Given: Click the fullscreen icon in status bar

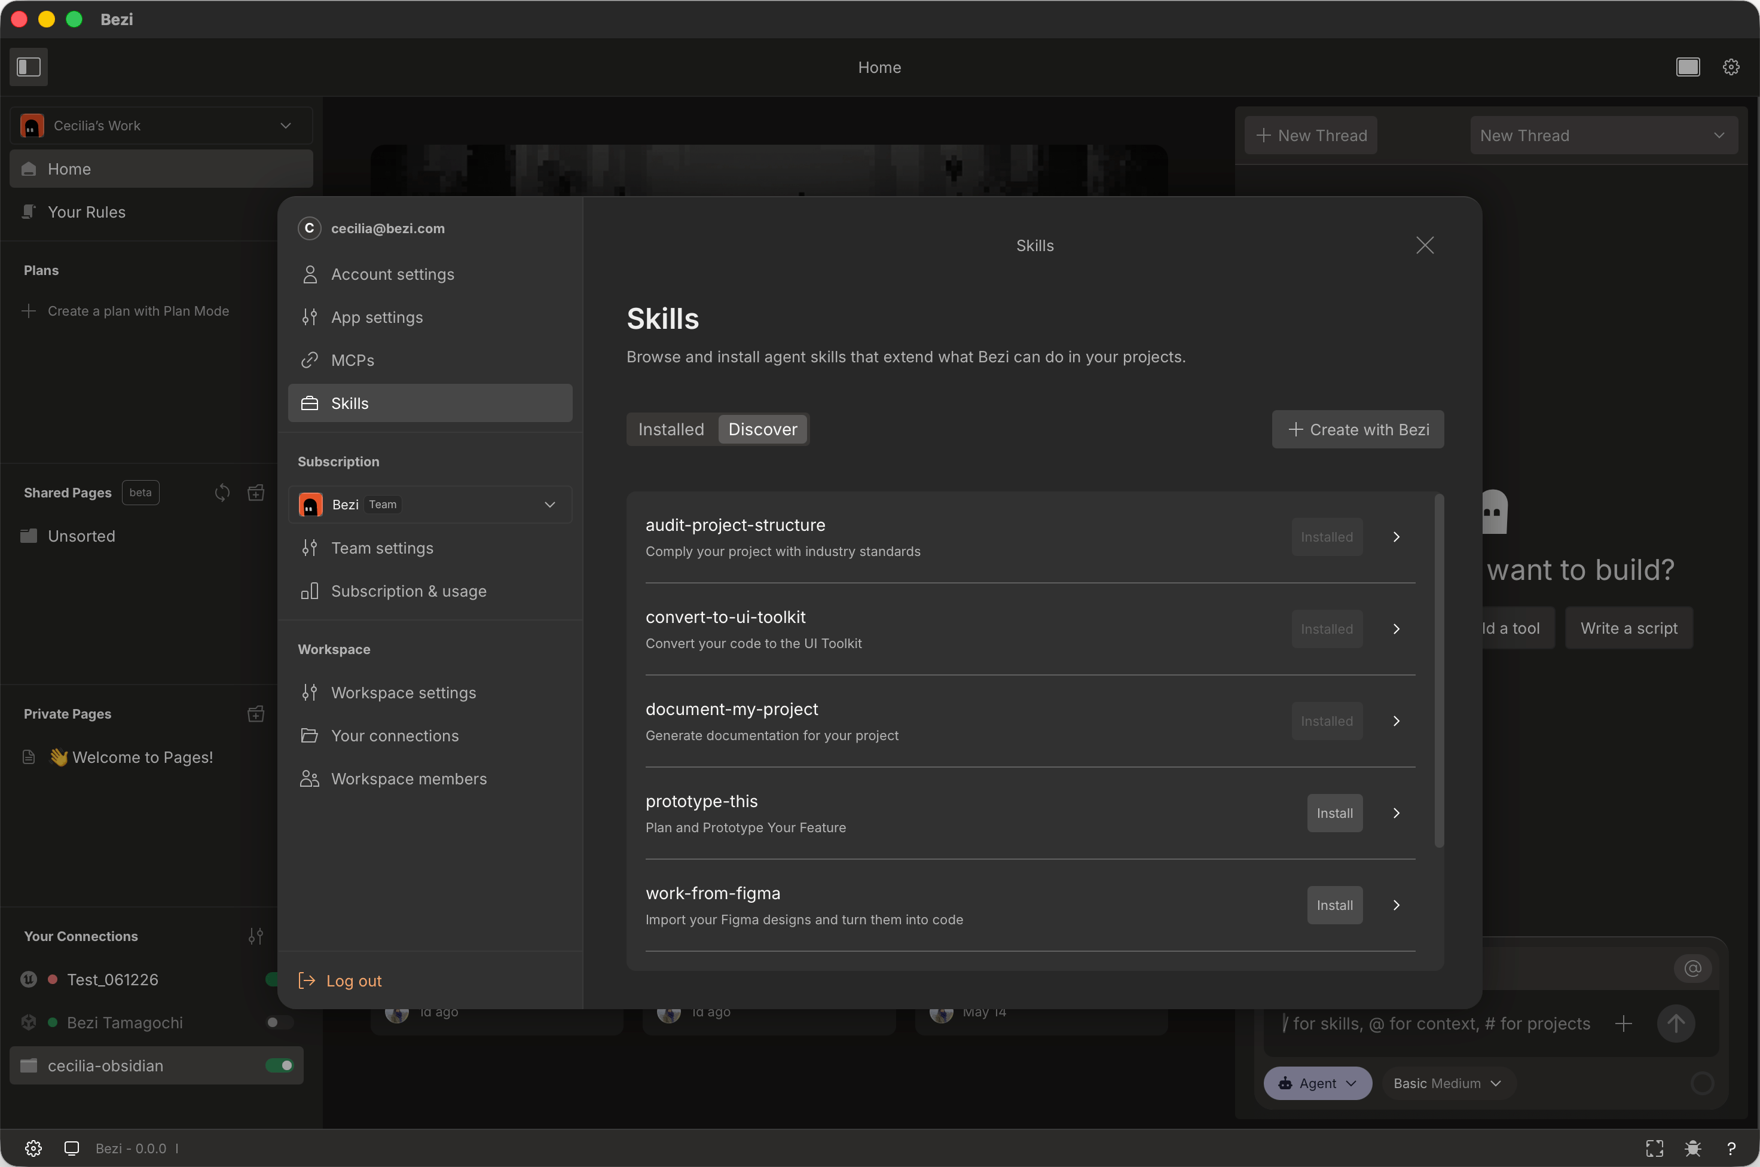Looking at the screenshot, I should coord(1654,1148).
